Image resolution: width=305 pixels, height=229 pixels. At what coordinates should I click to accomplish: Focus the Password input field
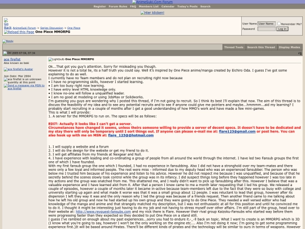[267, 29]
